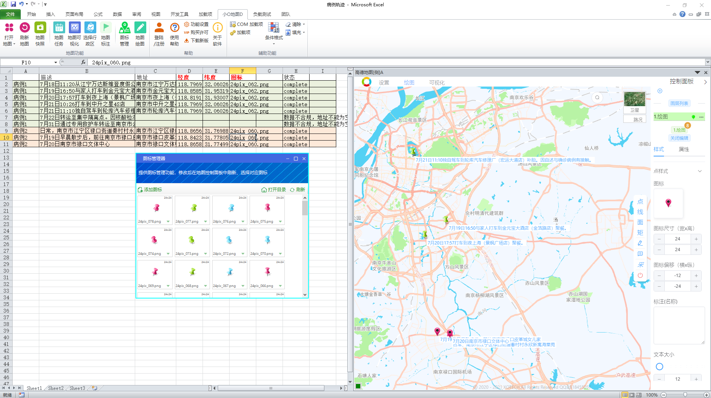Open the 公式 ribbon tab
The width and height of the screenshot is (711, 398).
point(98,14)
